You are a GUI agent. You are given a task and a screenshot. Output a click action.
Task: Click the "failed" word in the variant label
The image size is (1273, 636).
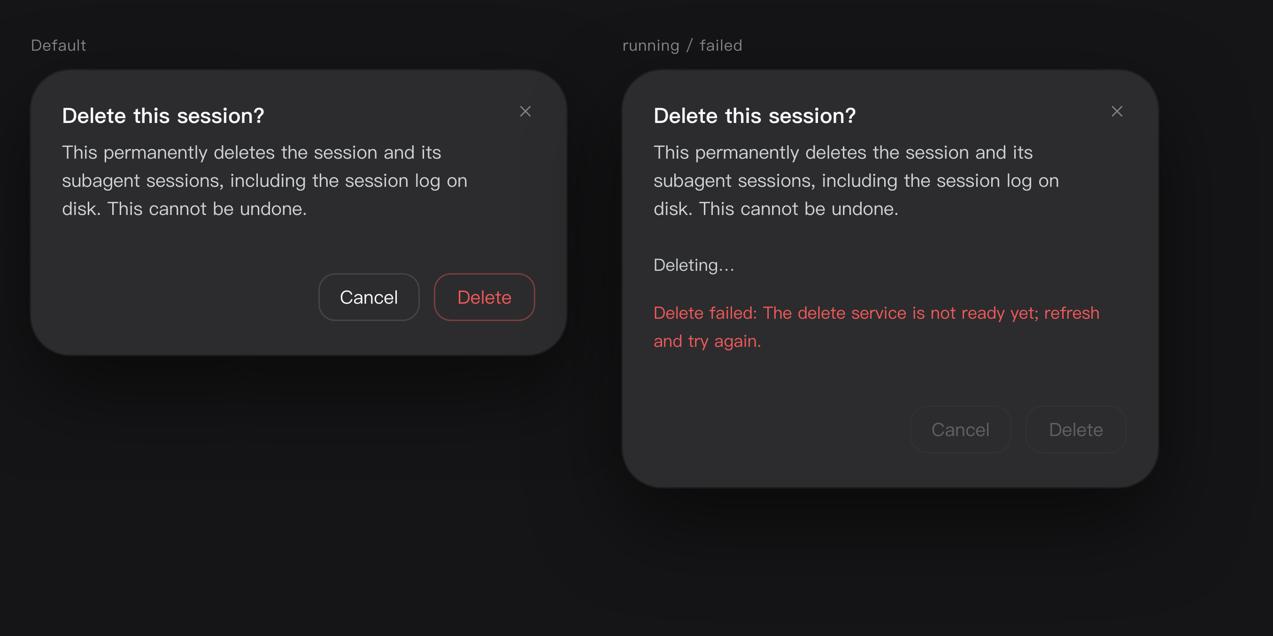point(721,46)
